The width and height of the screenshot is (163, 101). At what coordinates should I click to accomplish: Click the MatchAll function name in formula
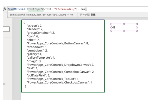(20, 9)
